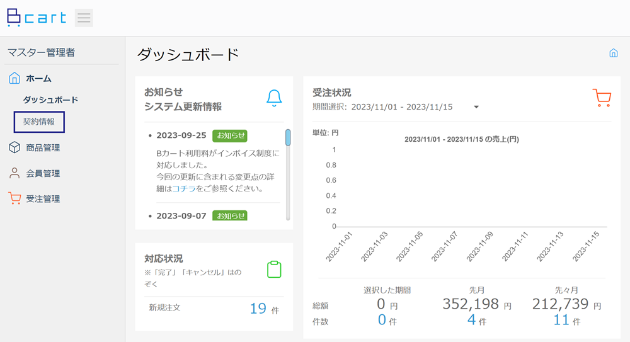Click the cart icon for 受注管理
The width and height of the screenshot is (630, 342).
pyautogui.click(x=14, y=198)
